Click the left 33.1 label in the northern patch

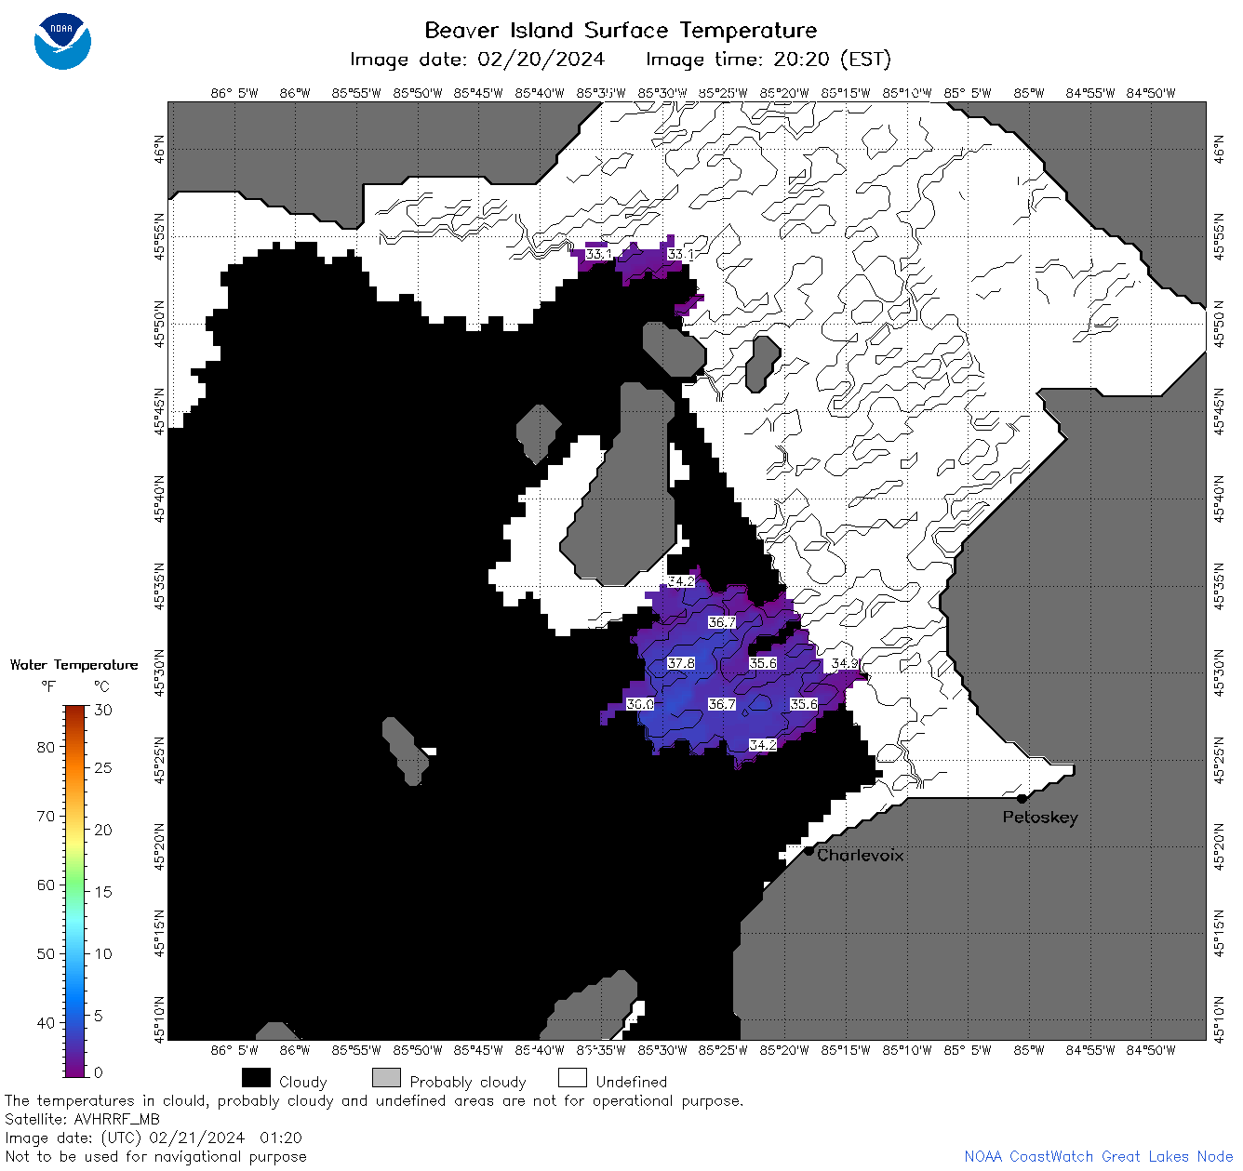(599, 254)
